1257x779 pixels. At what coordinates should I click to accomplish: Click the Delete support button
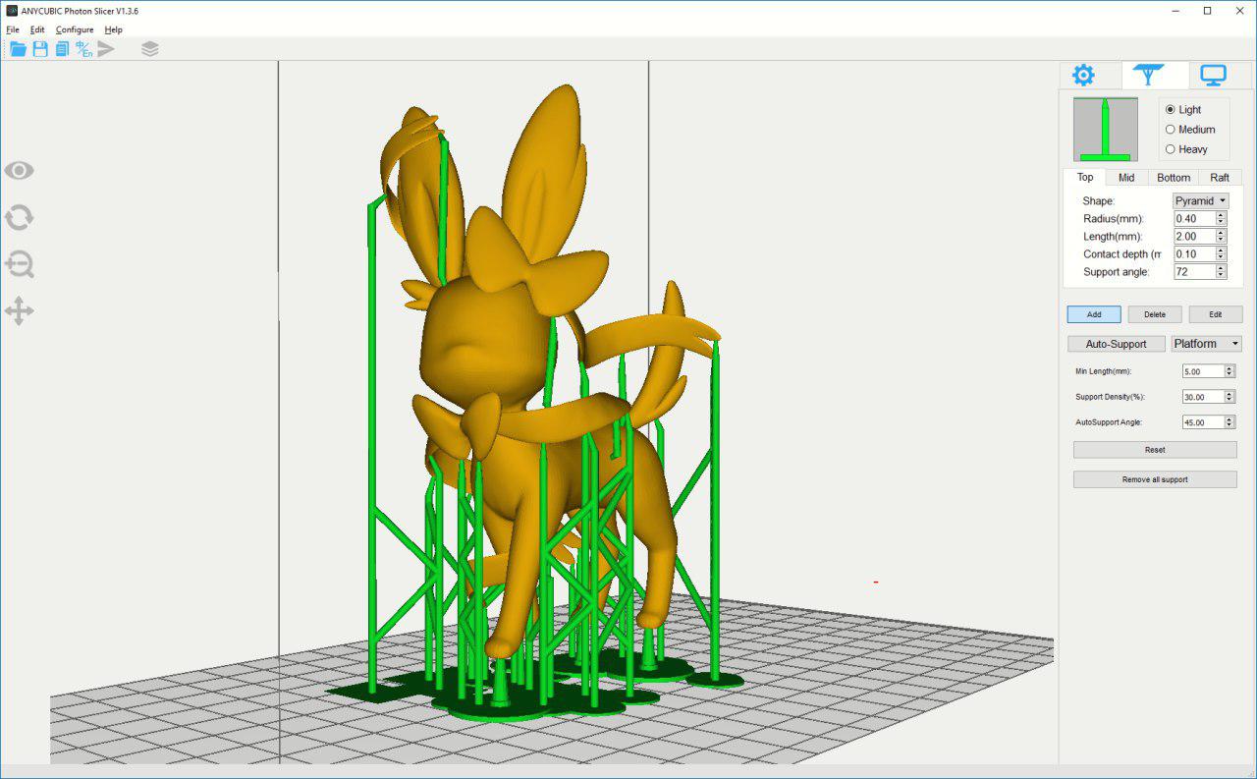[1155, 314]
